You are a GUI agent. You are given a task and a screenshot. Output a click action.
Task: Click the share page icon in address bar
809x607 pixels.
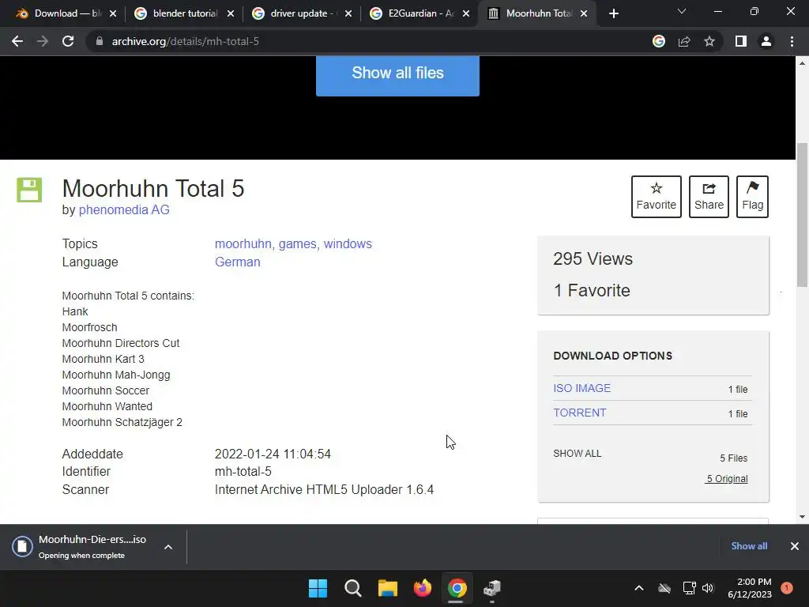click(x=684, y=41)
